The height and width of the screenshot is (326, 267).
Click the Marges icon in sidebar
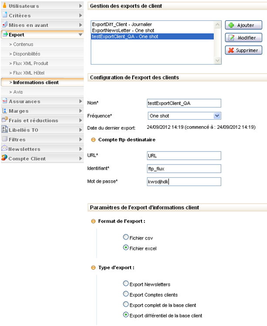5,111
